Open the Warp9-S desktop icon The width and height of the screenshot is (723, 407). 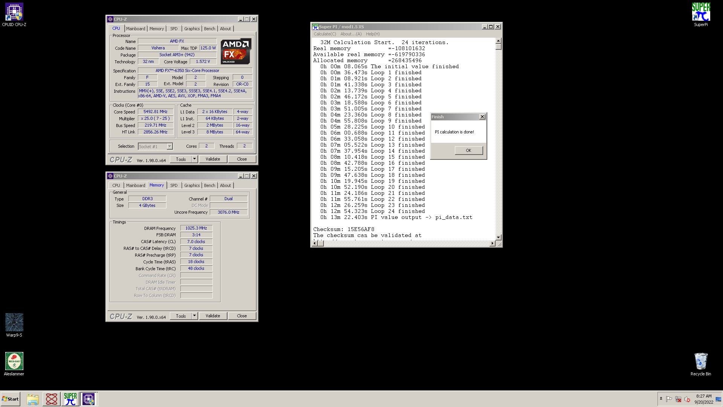tap(14, 325)
